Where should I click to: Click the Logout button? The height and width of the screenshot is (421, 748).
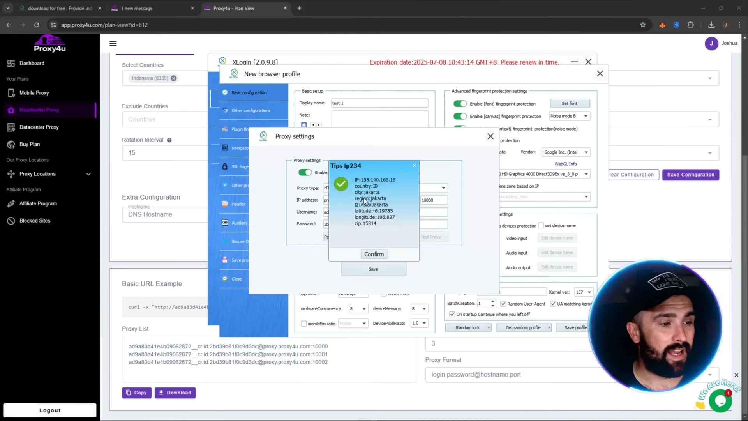point(50,410)
